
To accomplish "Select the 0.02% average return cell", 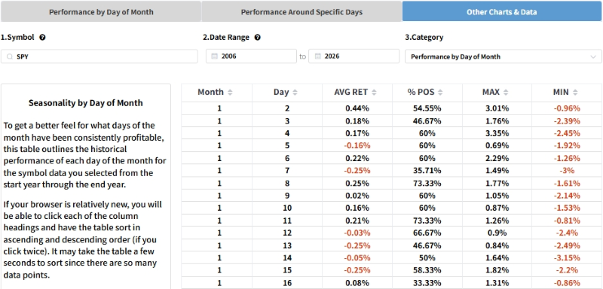I will pos(357,196).
